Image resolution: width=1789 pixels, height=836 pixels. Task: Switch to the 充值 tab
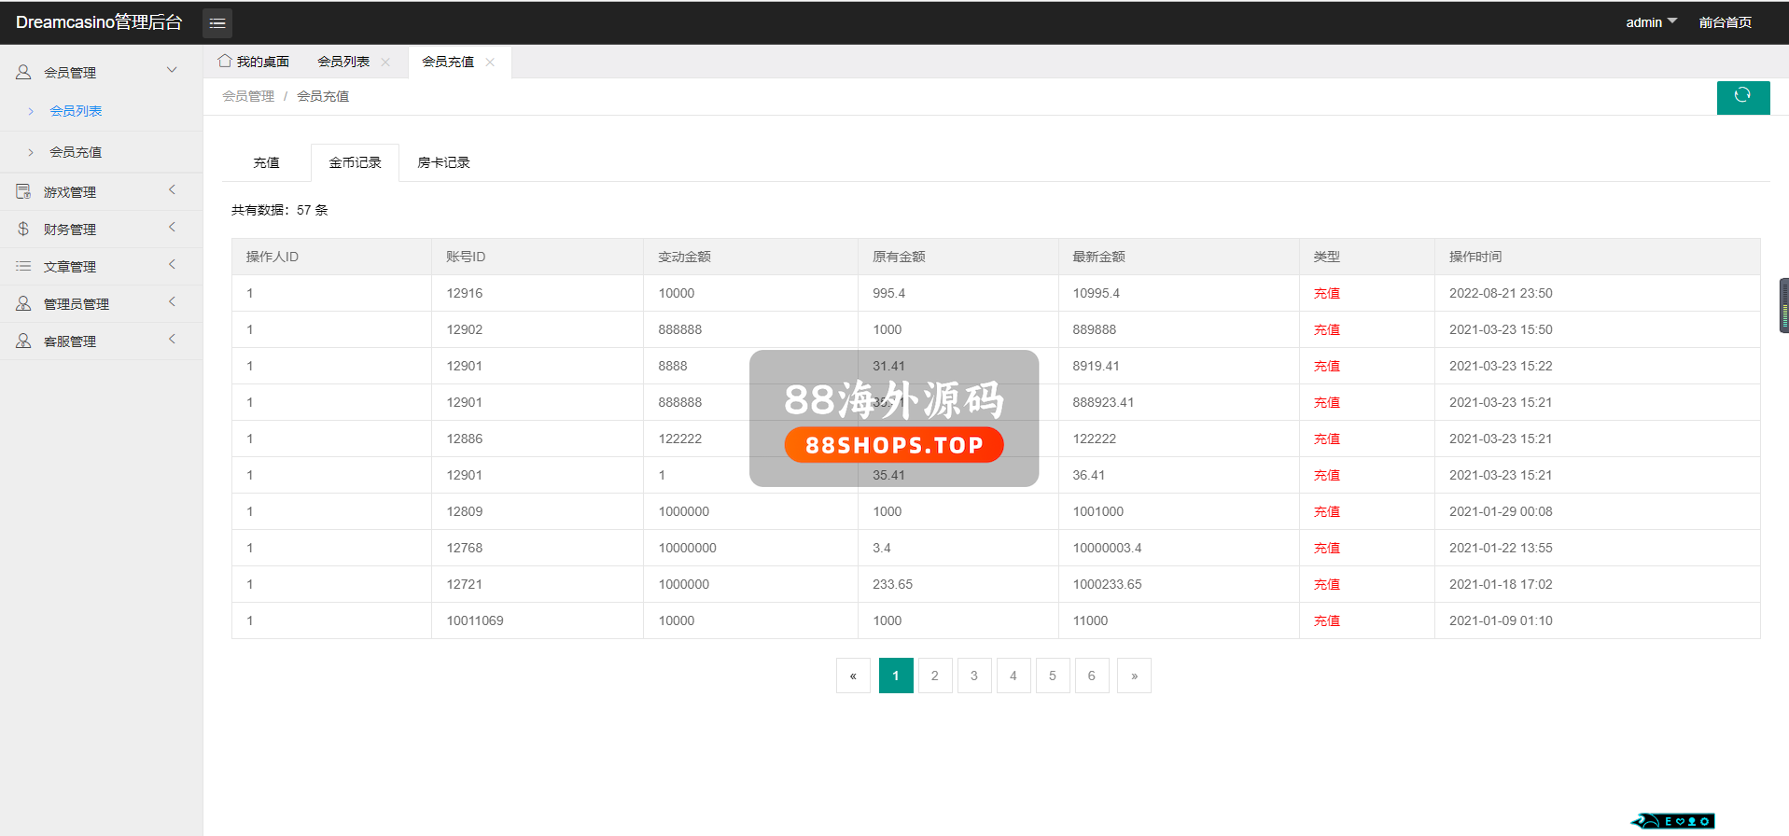point(266,162)
